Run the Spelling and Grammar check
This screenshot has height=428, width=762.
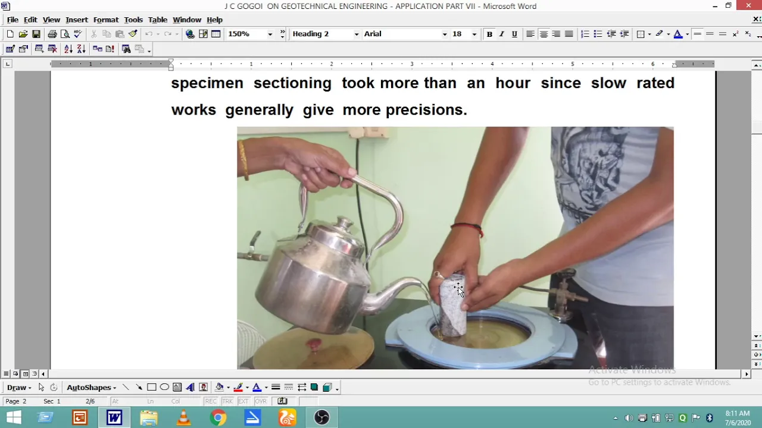78,34
